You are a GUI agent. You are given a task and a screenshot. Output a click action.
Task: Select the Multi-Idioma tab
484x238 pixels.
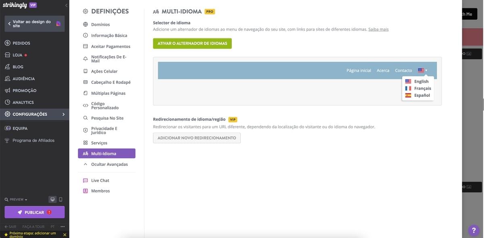[106, 153]
